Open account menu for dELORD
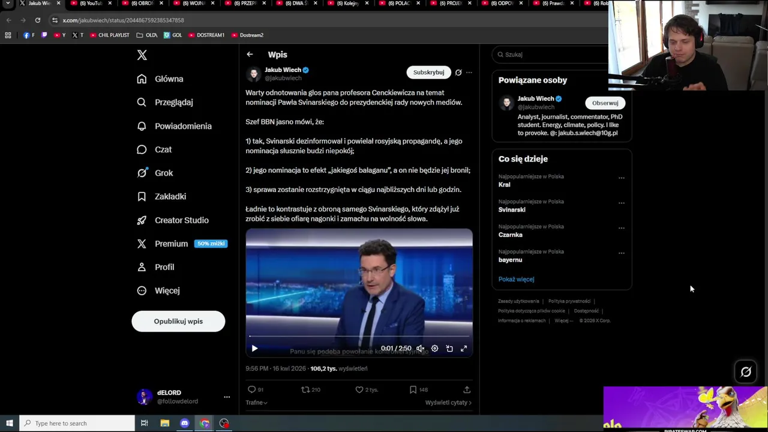Screen dimensions: 768x432 tap(185, 397)
